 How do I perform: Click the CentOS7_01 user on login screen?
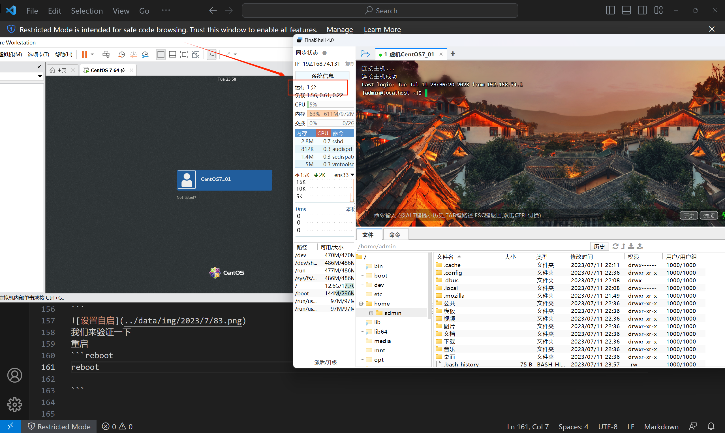tap(224, 180)
